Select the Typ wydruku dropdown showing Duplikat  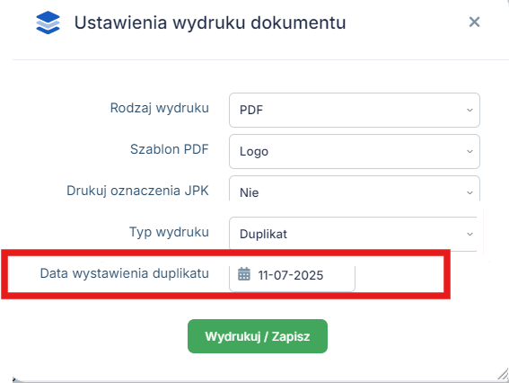(x=353, y=234)
